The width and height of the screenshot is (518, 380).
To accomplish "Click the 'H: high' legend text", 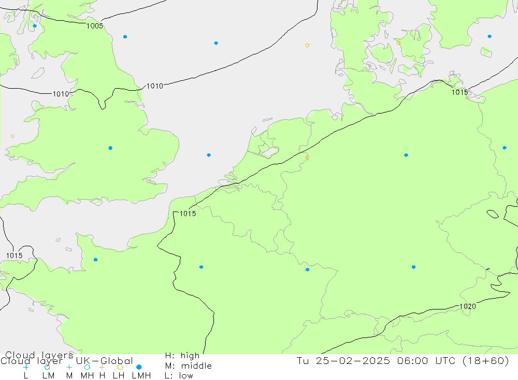I will (182, 356).
